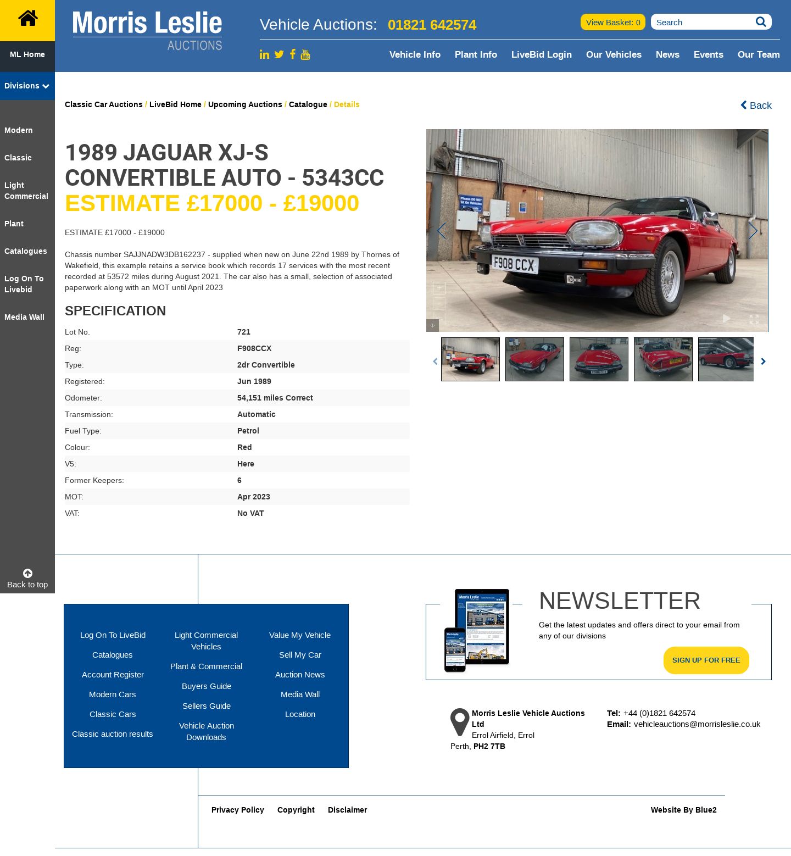
Task: Click the SIGN UP FOR FREE button
Action: pyautogui.click(x=706, y=660)
